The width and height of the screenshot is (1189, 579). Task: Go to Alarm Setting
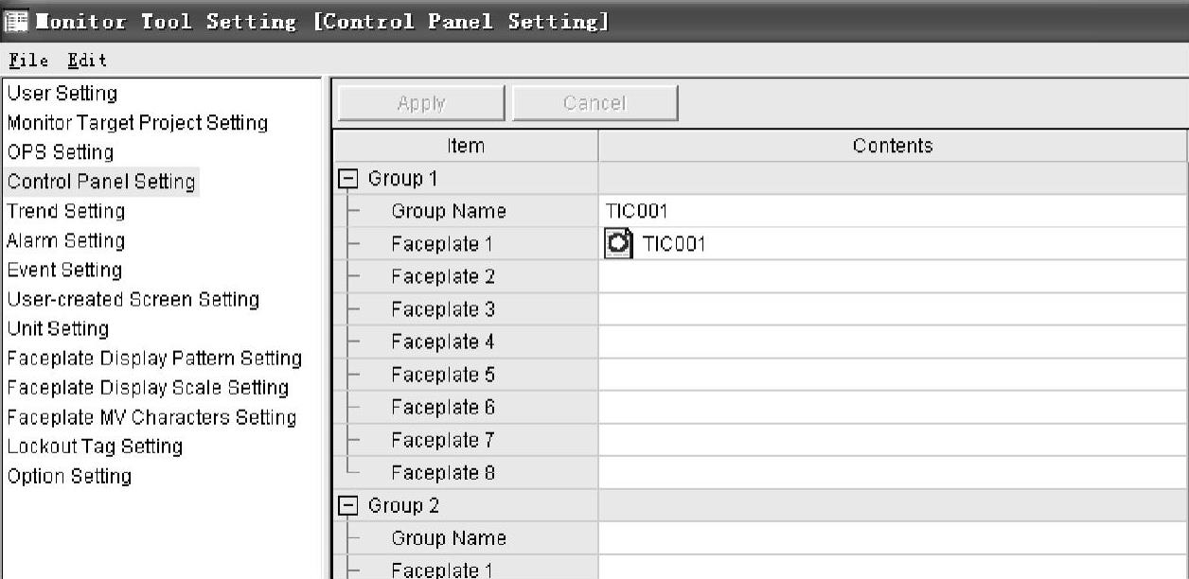(x=65, y=240)
